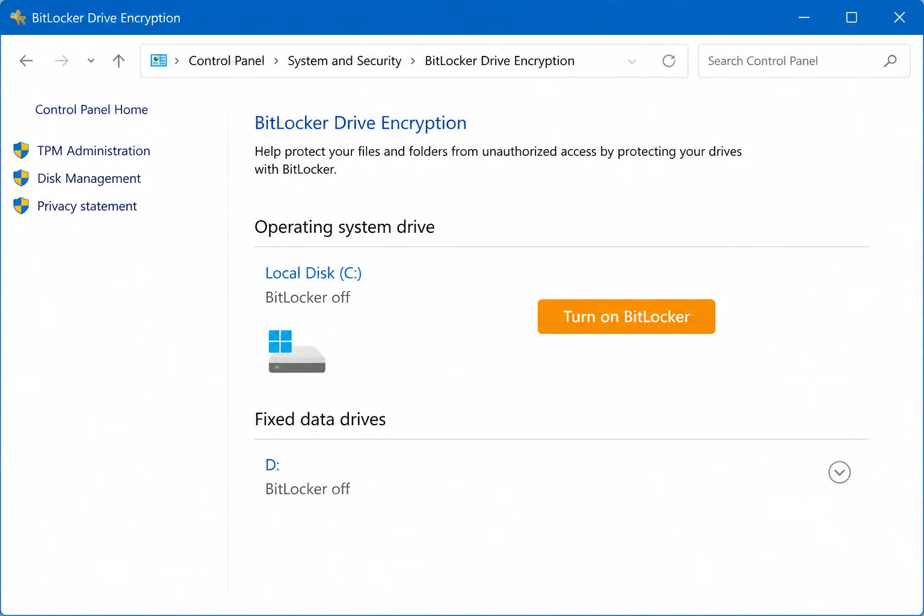Image resolution: width=924 pixels, height=616 pixels.
Task: Expand D: drive options chevron
Action: point(839,472)
